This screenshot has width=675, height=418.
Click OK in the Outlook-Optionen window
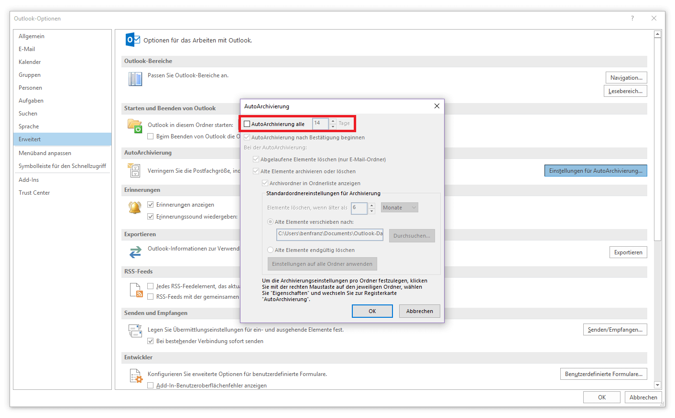click(602, 397)
